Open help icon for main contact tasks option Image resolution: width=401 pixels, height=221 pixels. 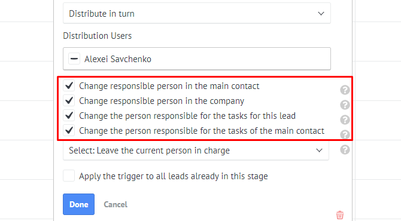(345, 134)
